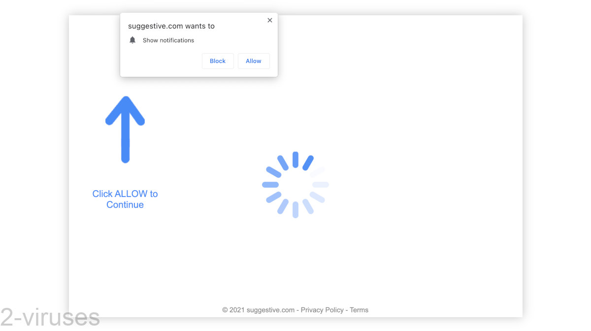The image size is (591, 331).
Task: Click the 2021 suggestive.com copyright text
Action: click(x=259, y=310)
